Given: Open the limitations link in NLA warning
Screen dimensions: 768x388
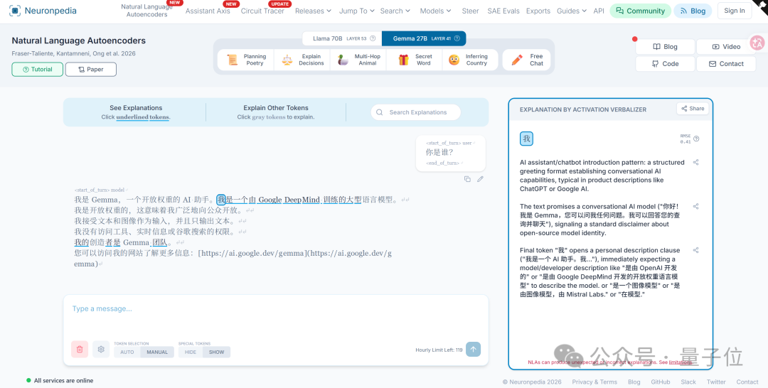Looking at the screenshot, I should click(x=681, y=362).
